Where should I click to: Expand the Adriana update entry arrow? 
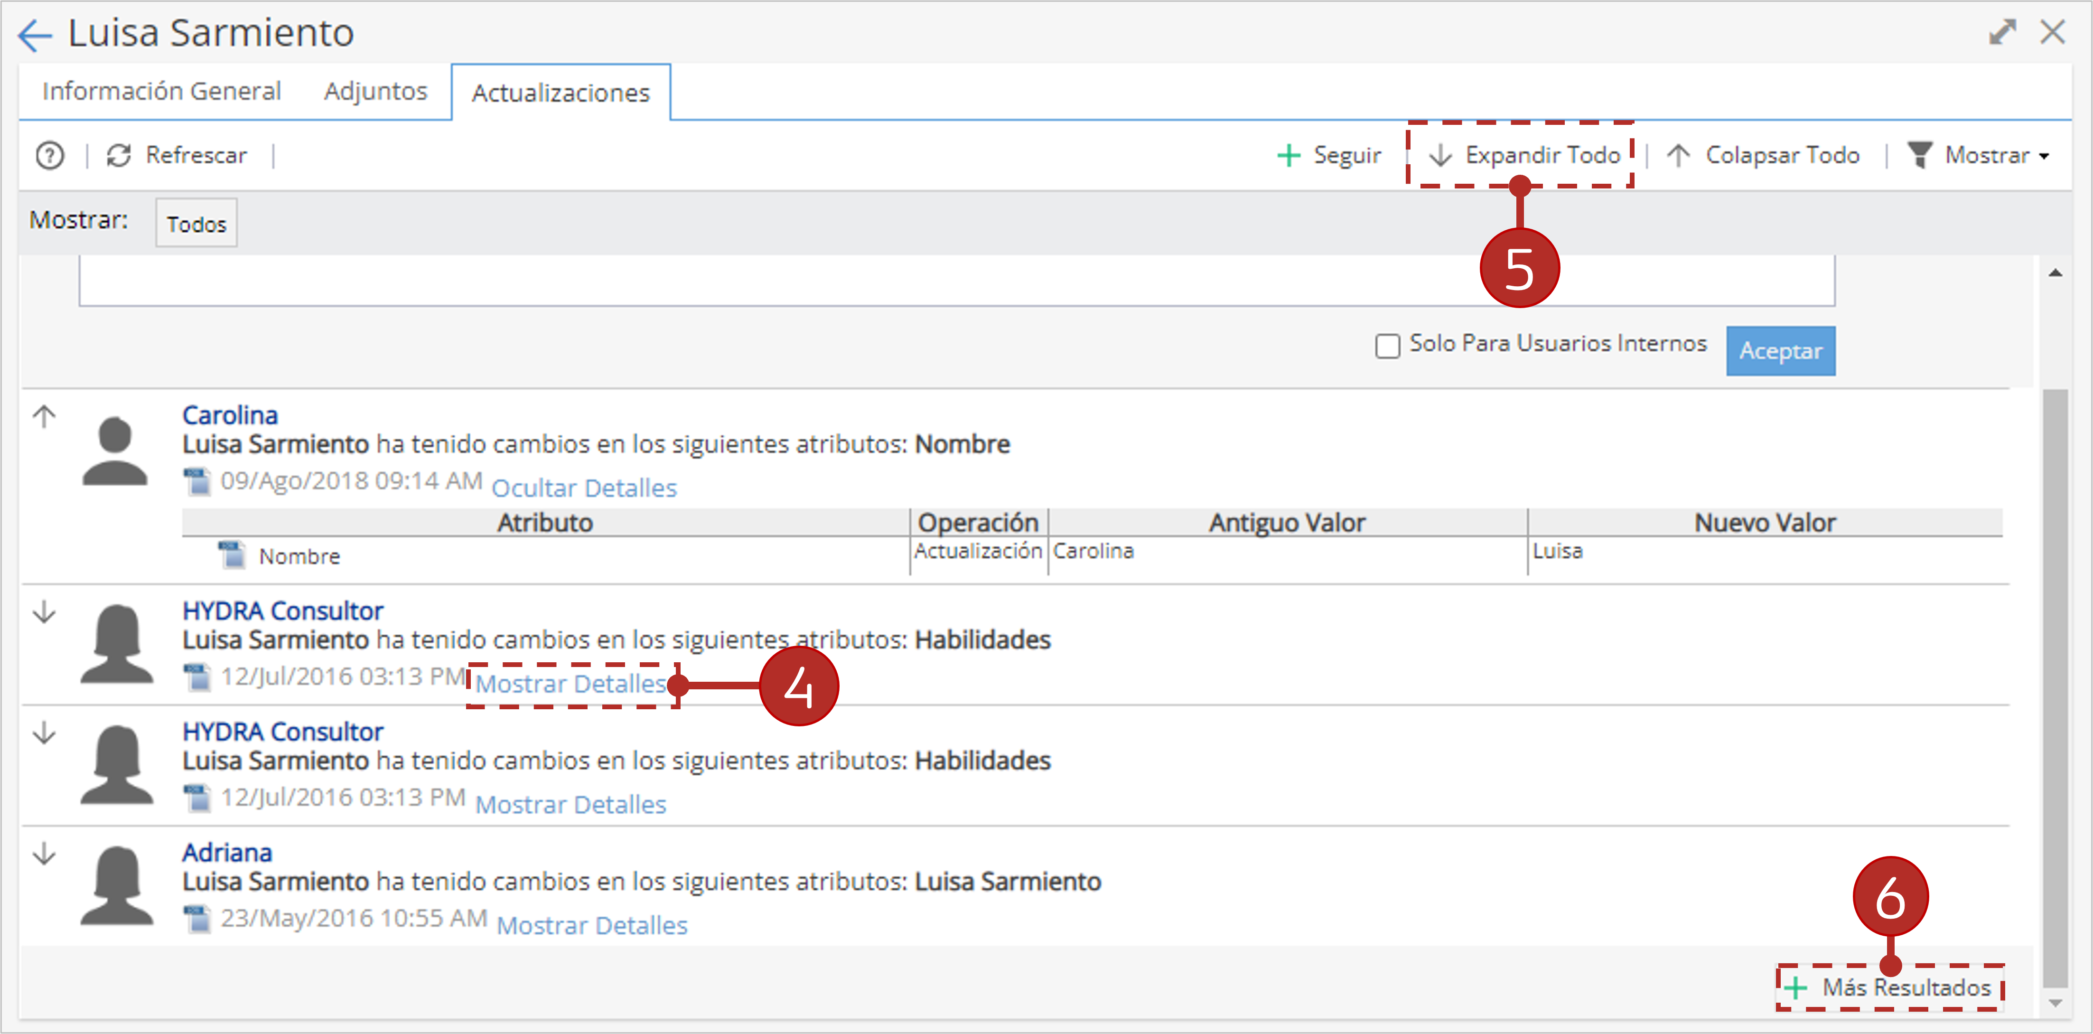pos(45,854)
